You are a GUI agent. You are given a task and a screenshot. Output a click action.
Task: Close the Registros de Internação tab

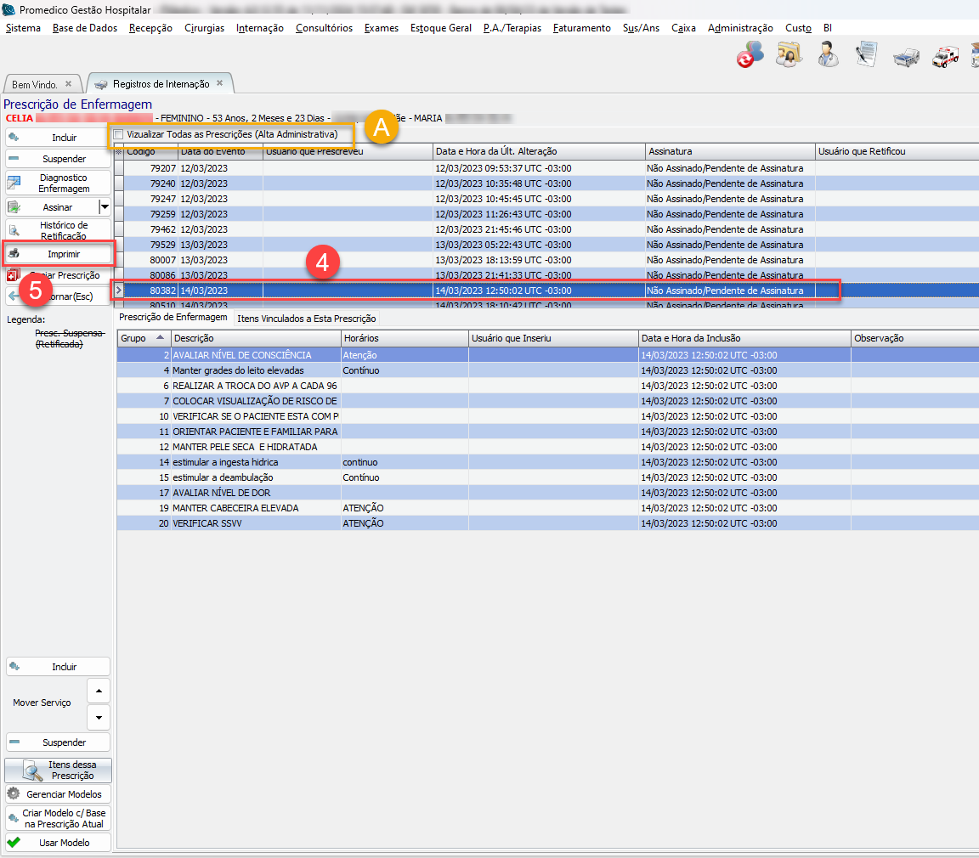pyautogui.click(x=219, y=83)
